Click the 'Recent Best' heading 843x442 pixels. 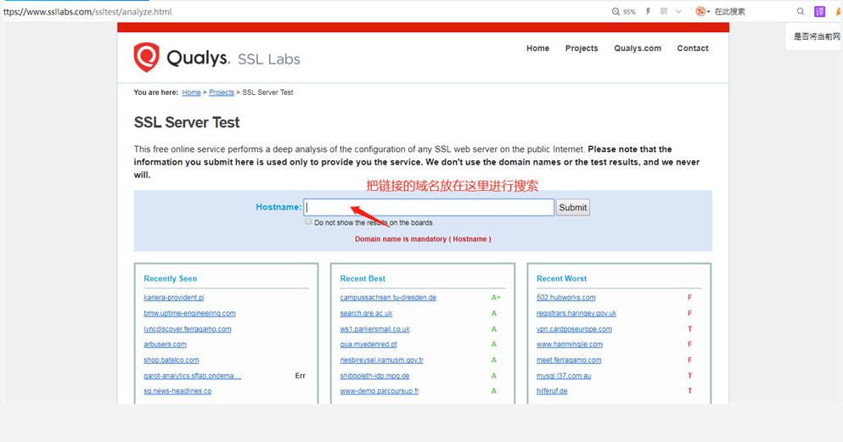click(x=362, y=278)
